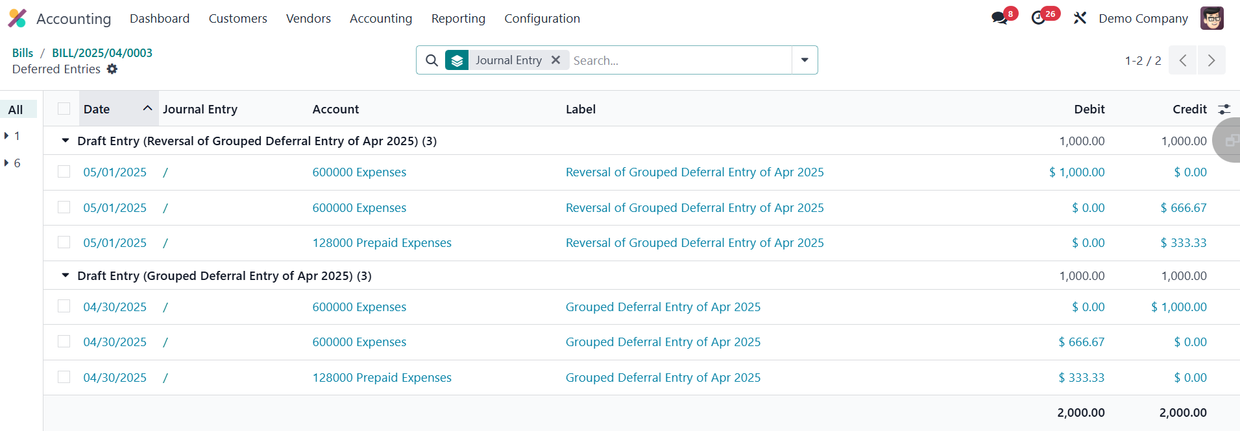Open the Configuration menu

542,18
